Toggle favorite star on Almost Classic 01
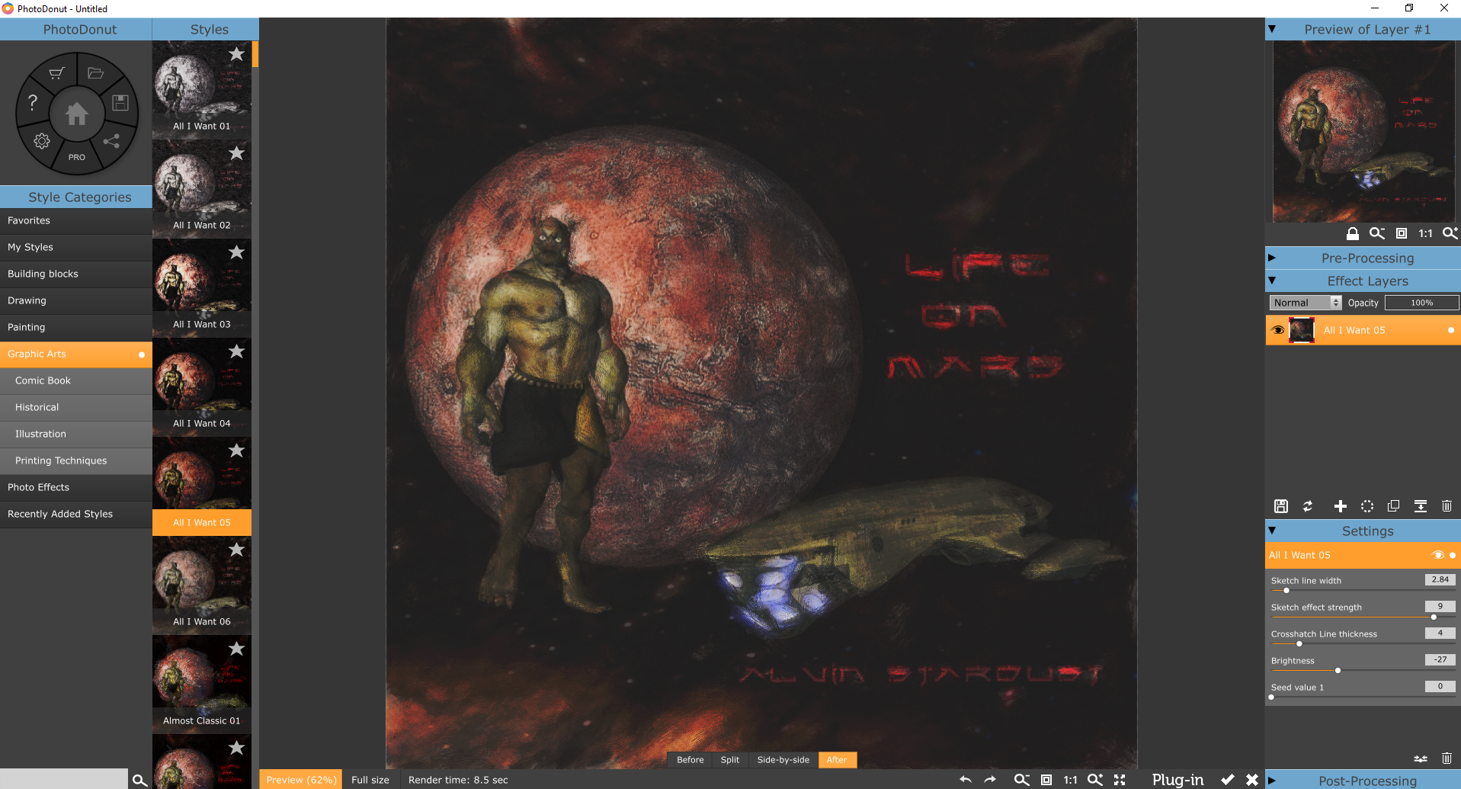 click(237, 649)
